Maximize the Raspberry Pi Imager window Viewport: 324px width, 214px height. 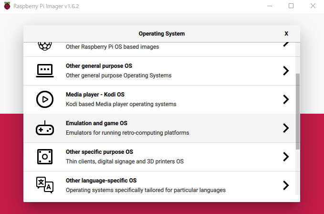pyautogui.click(x=291, y=6)
